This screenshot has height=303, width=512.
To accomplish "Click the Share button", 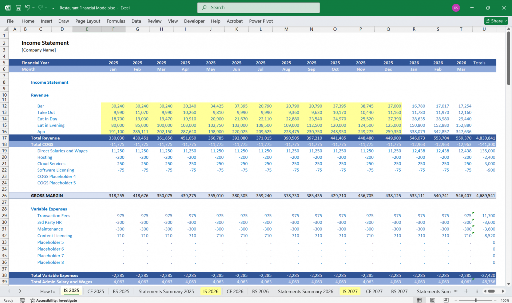I will [x=494, y=21].
